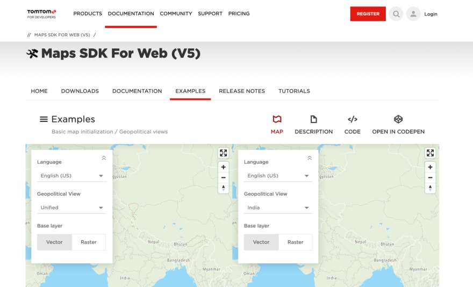Select Vector base layer in left panel
Screen dimensions: 473x287
(54, 242)
